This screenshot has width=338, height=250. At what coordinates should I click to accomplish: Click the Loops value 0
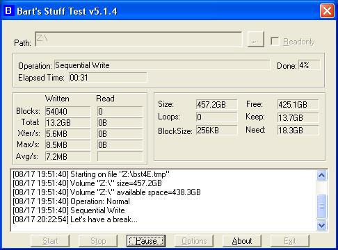click(217, 117)
